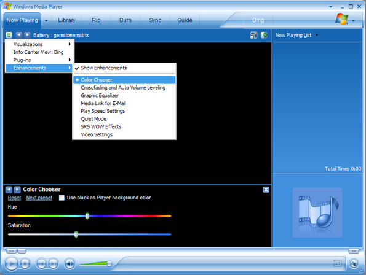366x275 pixels.
Task: Click the maximize video pane icon
Action: (253, 35)
